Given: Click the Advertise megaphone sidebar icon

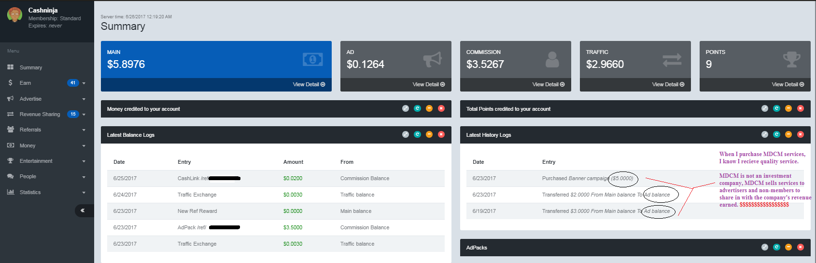Looking at the screenshot, I should point(10,98).
